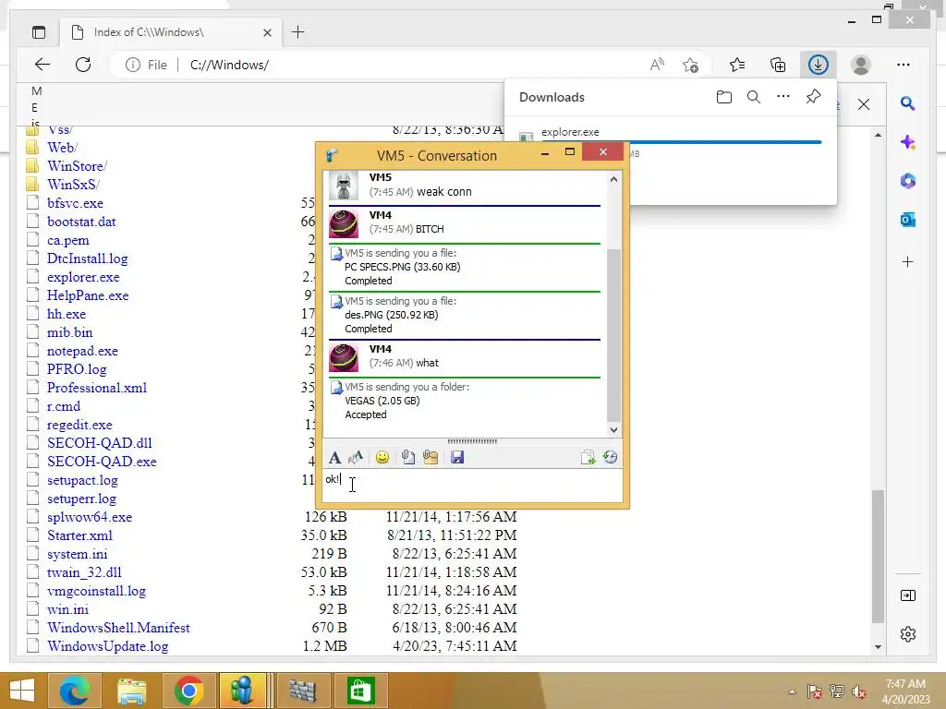Open Outlook in the Edge sidebar
946x709 pixels.
pos(907,220)
